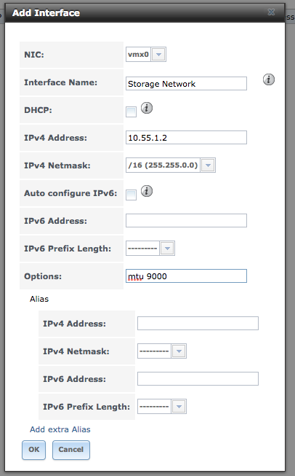Click the Options field containing mtu 9000
Viewport: 295px width, 476px height.
click(x=187, y=276)
